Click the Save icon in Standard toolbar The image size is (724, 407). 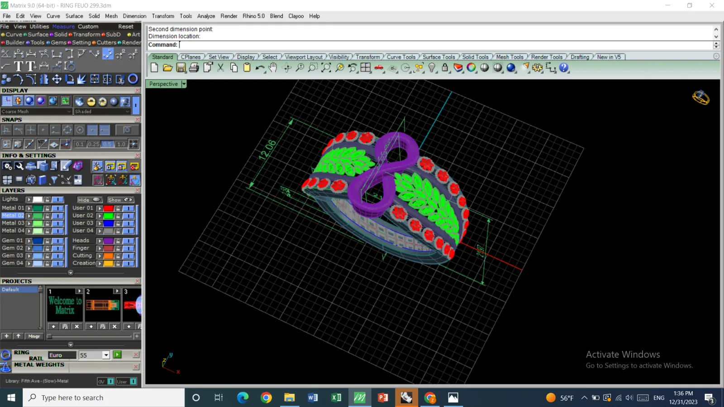pyautogui.click(x=181, y=68)
